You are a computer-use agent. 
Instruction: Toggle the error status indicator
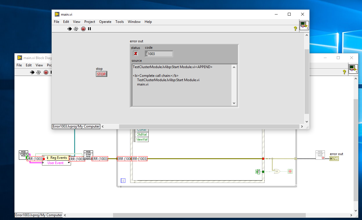tap(135, 54)
